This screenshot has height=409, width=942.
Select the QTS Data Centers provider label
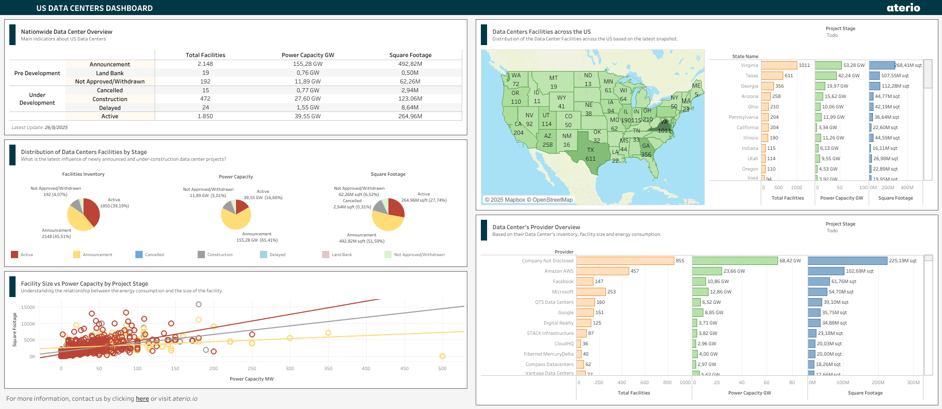coord(554,302)
